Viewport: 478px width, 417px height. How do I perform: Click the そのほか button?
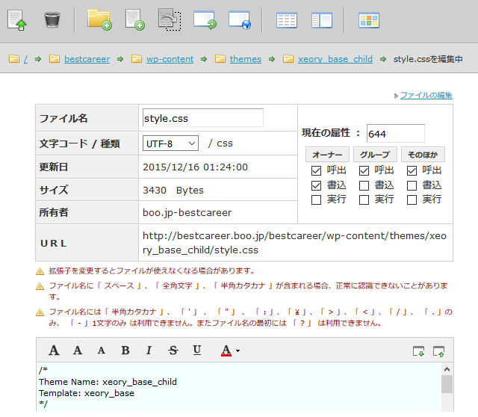pyautogui.click(x=423, y=155)
